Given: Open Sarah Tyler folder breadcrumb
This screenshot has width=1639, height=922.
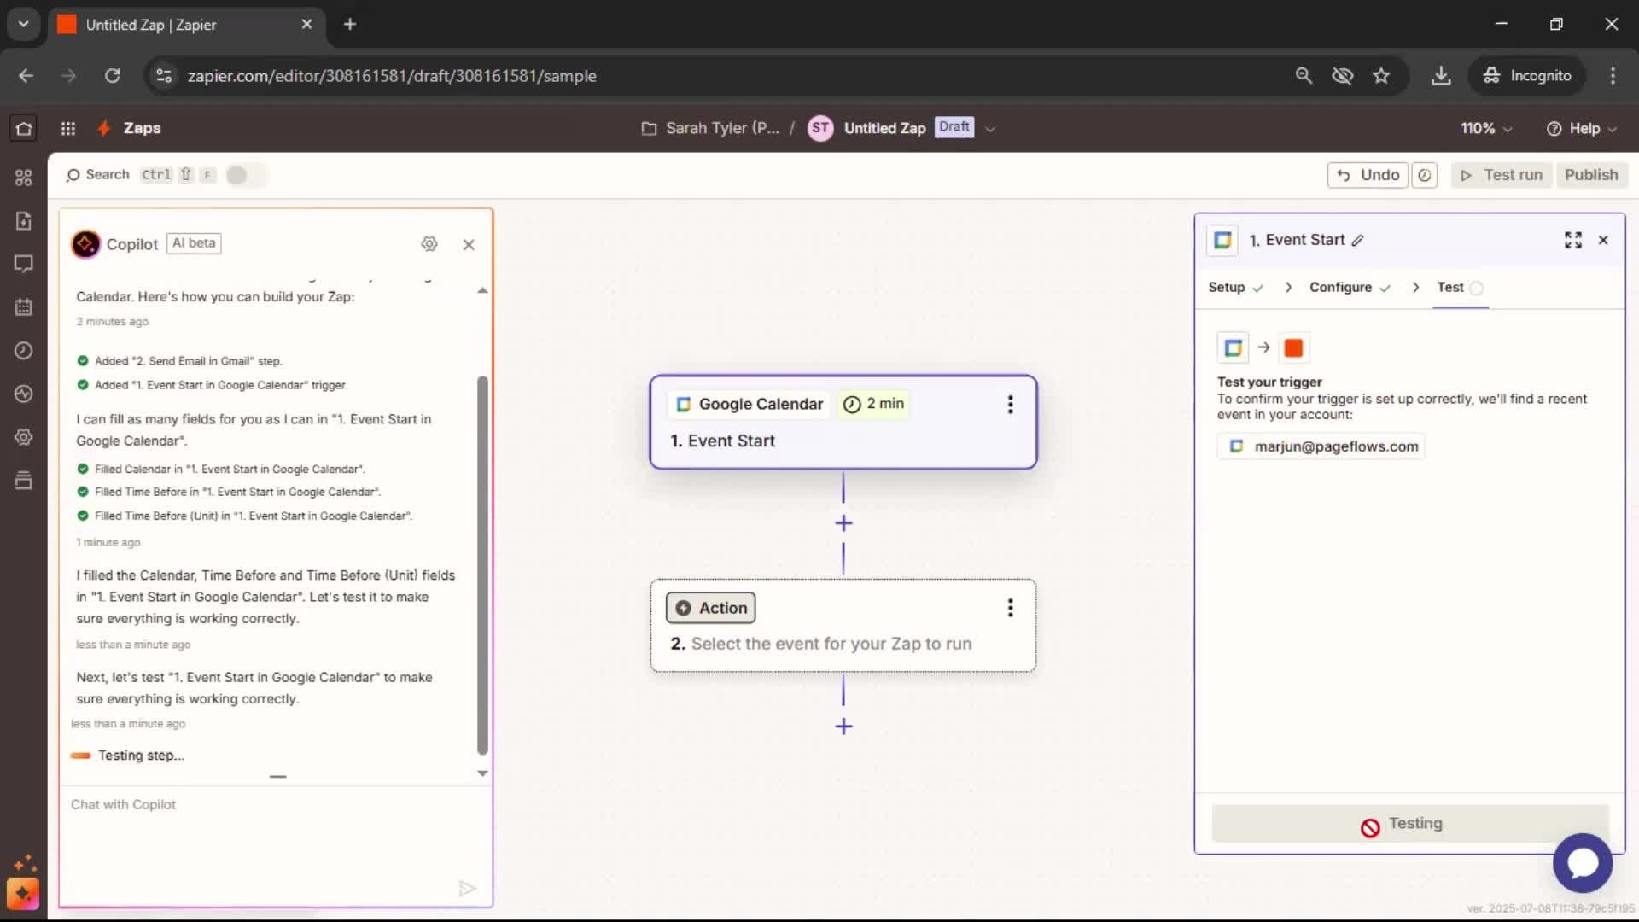Looking at the screenshot, I should click(710, 128).
